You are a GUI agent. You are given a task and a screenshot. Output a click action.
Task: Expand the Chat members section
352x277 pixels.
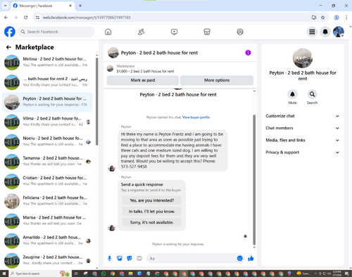tap(303, 128)
